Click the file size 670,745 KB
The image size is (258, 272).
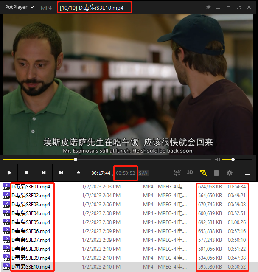click(x=210, y=205)
